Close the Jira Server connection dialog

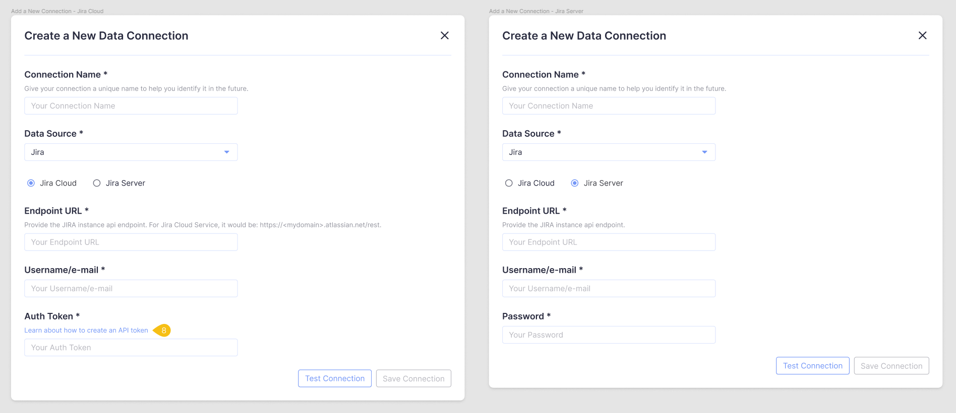pos(922,35)
